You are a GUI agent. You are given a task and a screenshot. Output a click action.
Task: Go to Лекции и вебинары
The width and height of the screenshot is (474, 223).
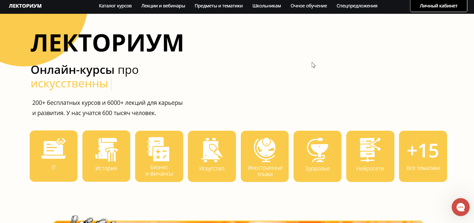(163, 6)
